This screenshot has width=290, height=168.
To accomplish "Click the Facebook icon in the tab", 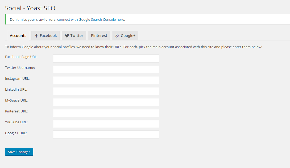I will [x=36, y=36].
